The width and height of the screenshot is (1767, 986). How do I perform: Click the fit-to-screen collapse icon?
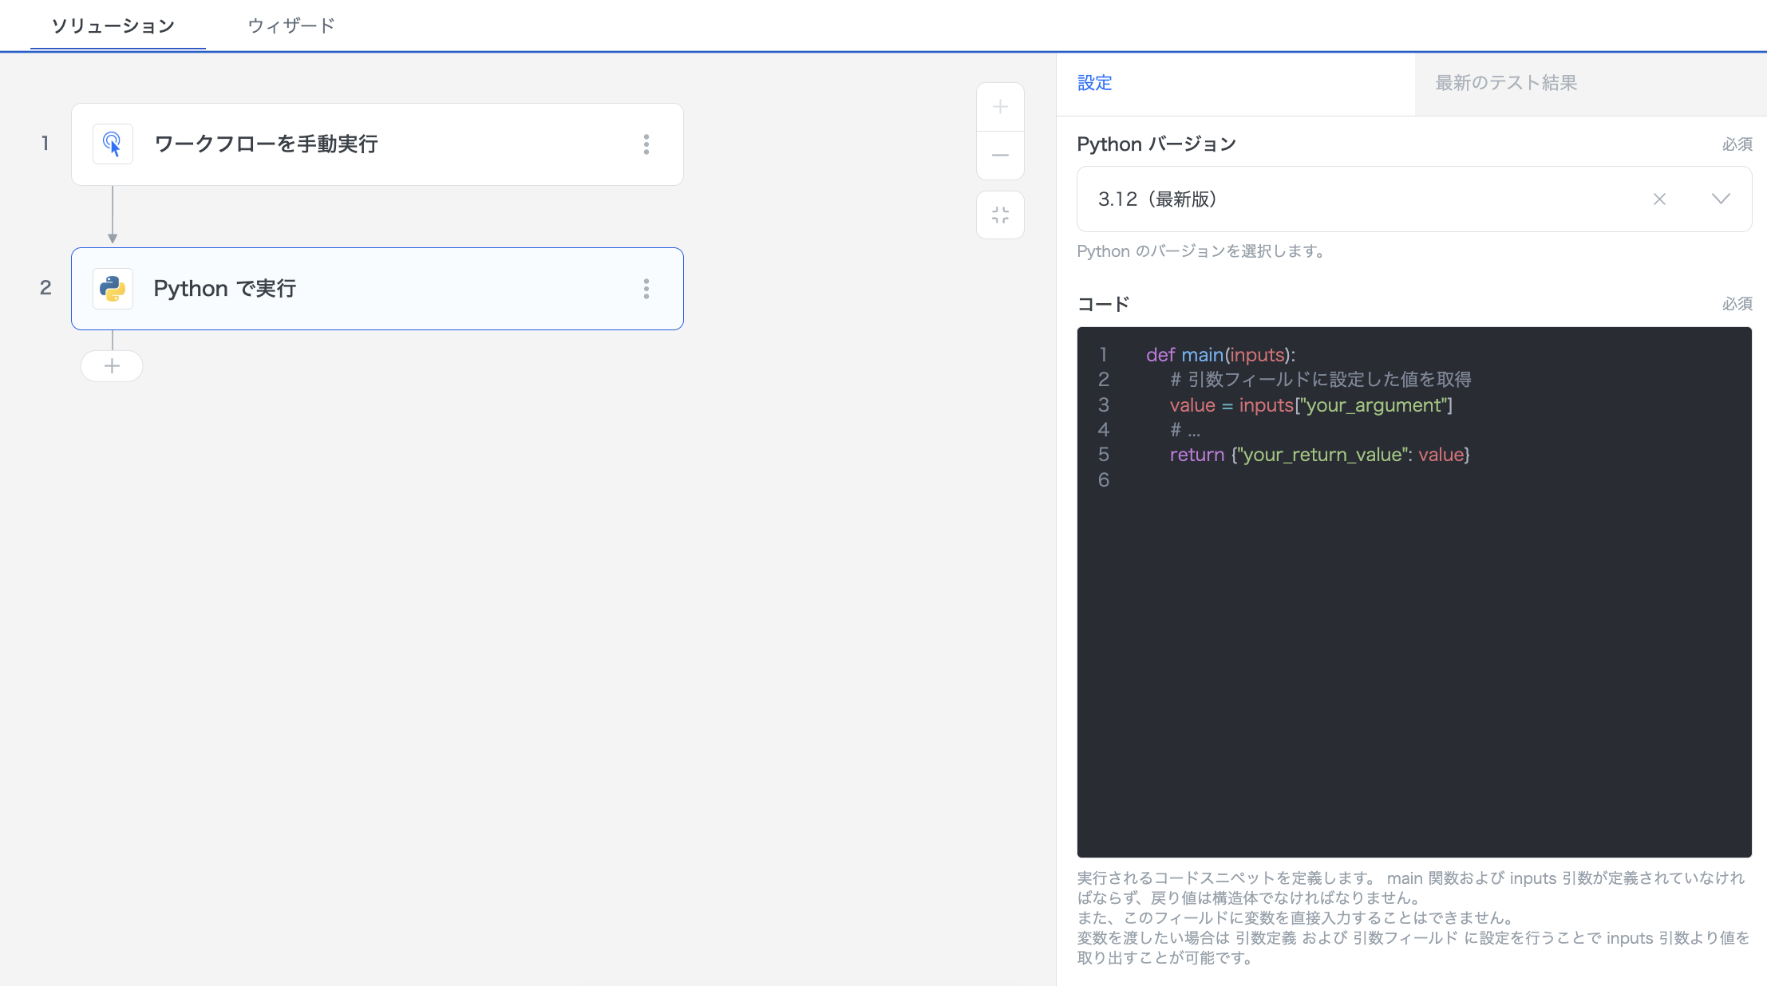click(1000, 215)
